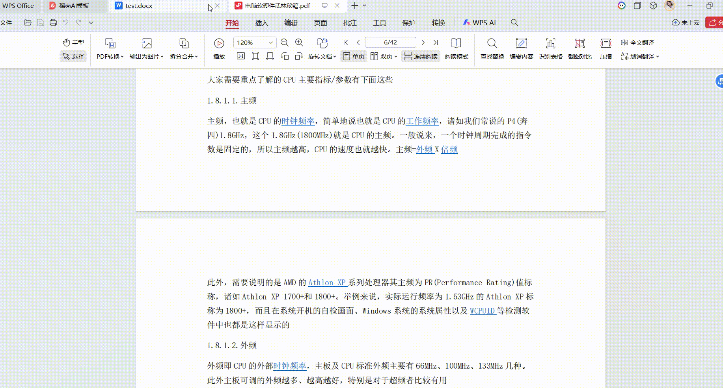723x388 pixels.
Task: Jump to the first page
Action: click(346, 42)
